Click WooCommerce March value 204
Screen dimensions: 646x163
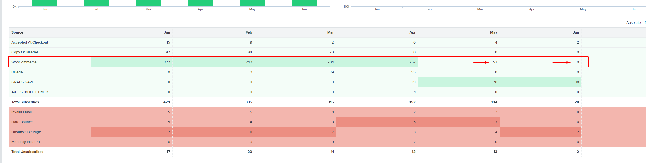330,62
